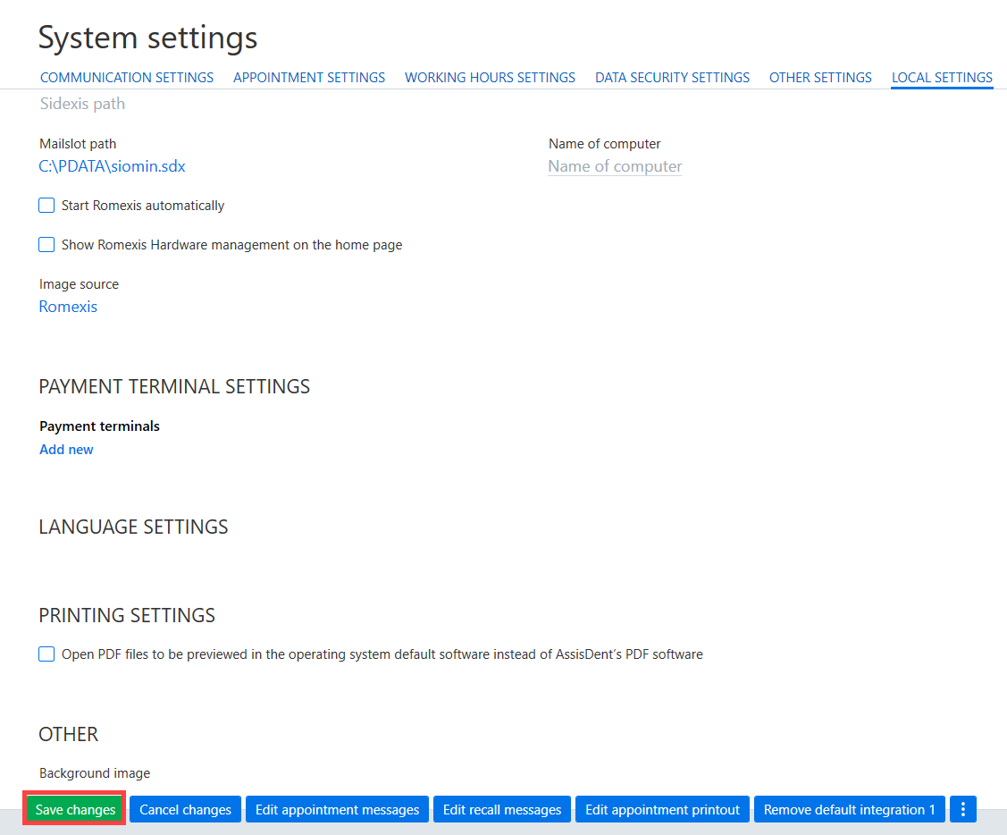Open Other Settings tab

click(x=820, y=78)
